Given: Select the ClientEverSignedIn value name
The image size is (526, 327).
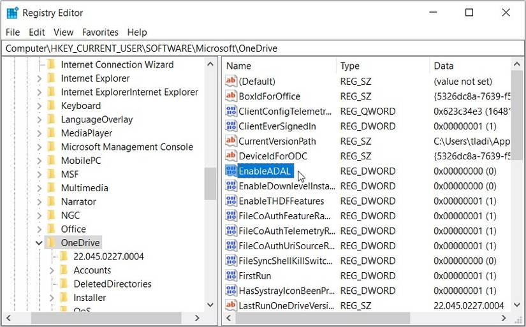Looking at the screenshot, I should pyautogui.click(x=277, y=126).
